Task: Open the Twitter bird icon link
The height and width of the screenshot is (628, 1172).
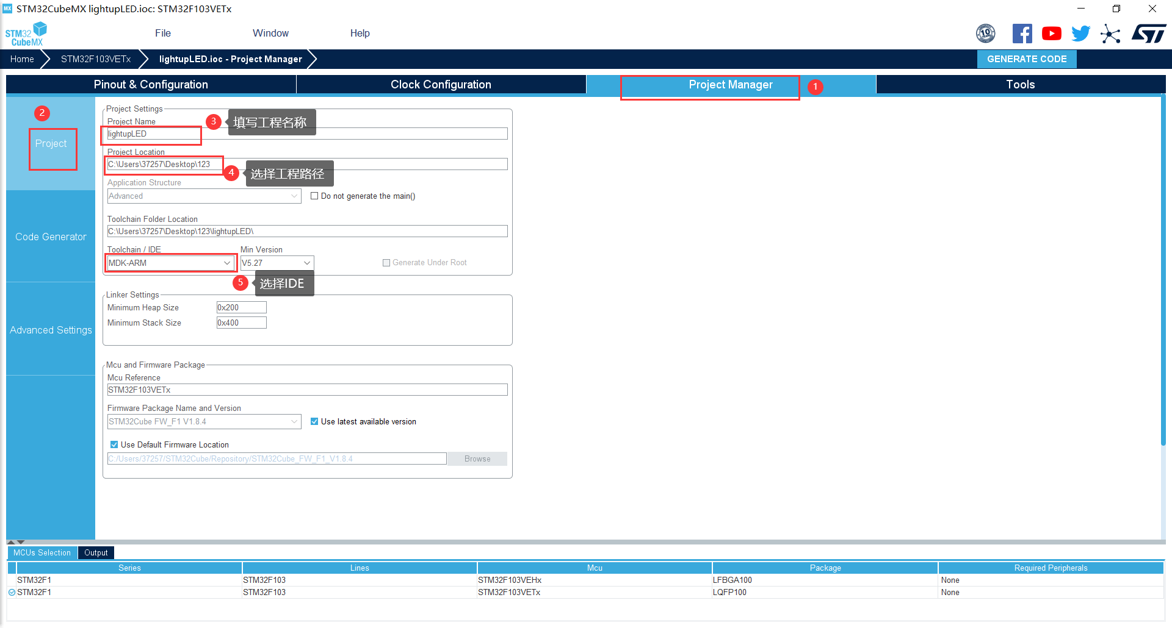Action: [1080, 34]
